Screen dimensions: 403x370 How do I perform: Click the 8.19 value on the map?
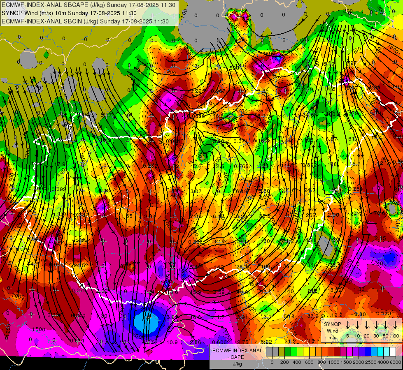(219, 241)
